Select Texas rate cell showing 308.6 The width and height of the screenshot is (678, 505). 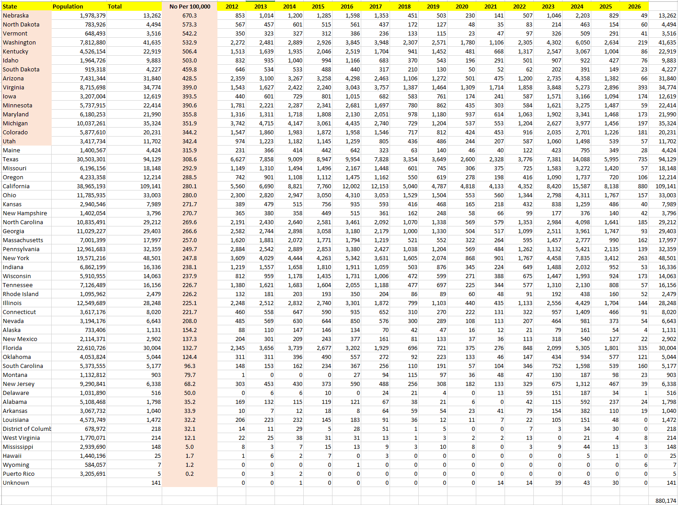pos(190,159)
